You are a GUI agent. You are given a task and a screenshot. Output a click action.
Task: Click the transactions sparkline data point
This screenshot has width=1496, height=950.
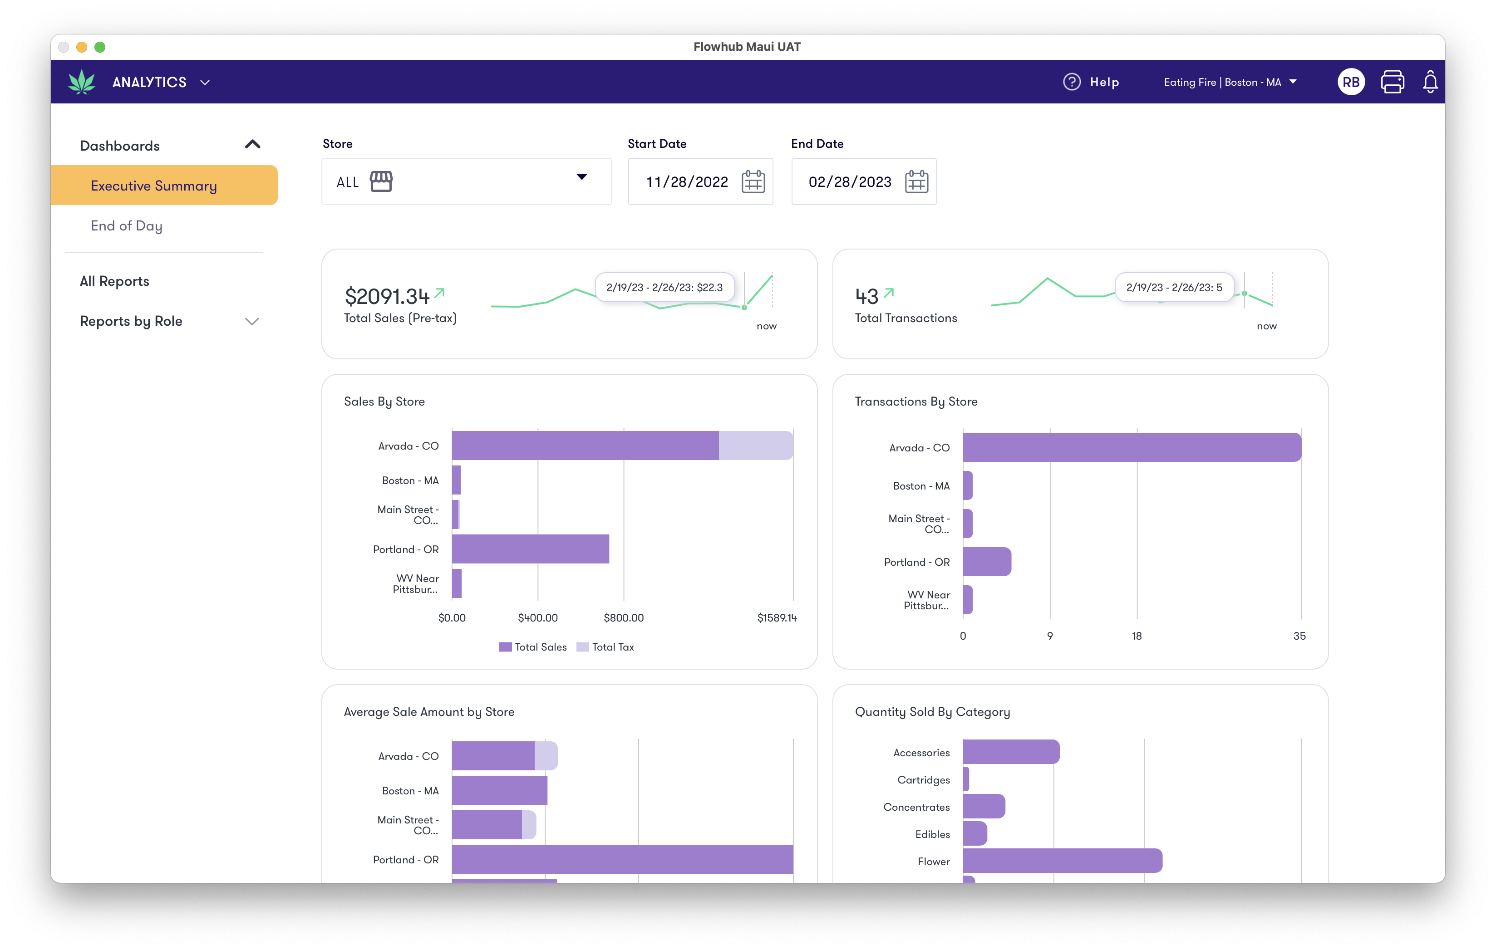click(x=1245, y=294)
